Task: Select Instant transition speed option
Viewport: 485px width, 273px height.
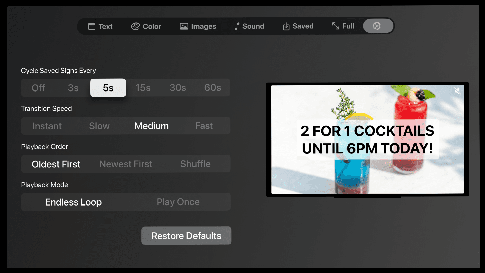Action: point(47,126)
